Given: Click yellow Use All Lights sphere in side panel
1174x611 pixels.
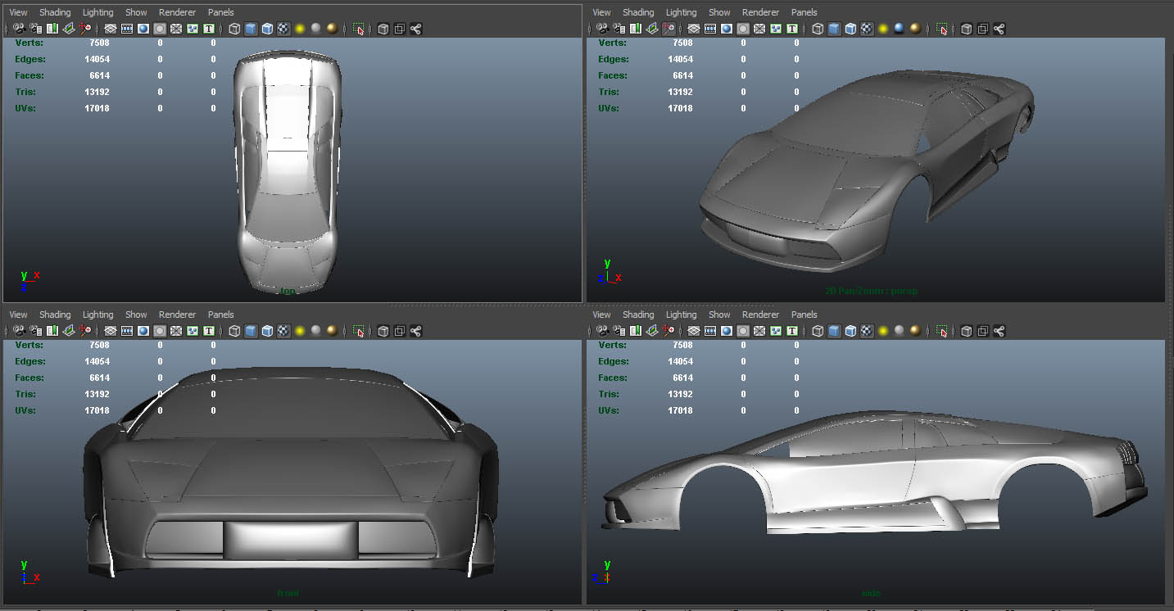Looking at the screenshot, I should coord(883,331).
